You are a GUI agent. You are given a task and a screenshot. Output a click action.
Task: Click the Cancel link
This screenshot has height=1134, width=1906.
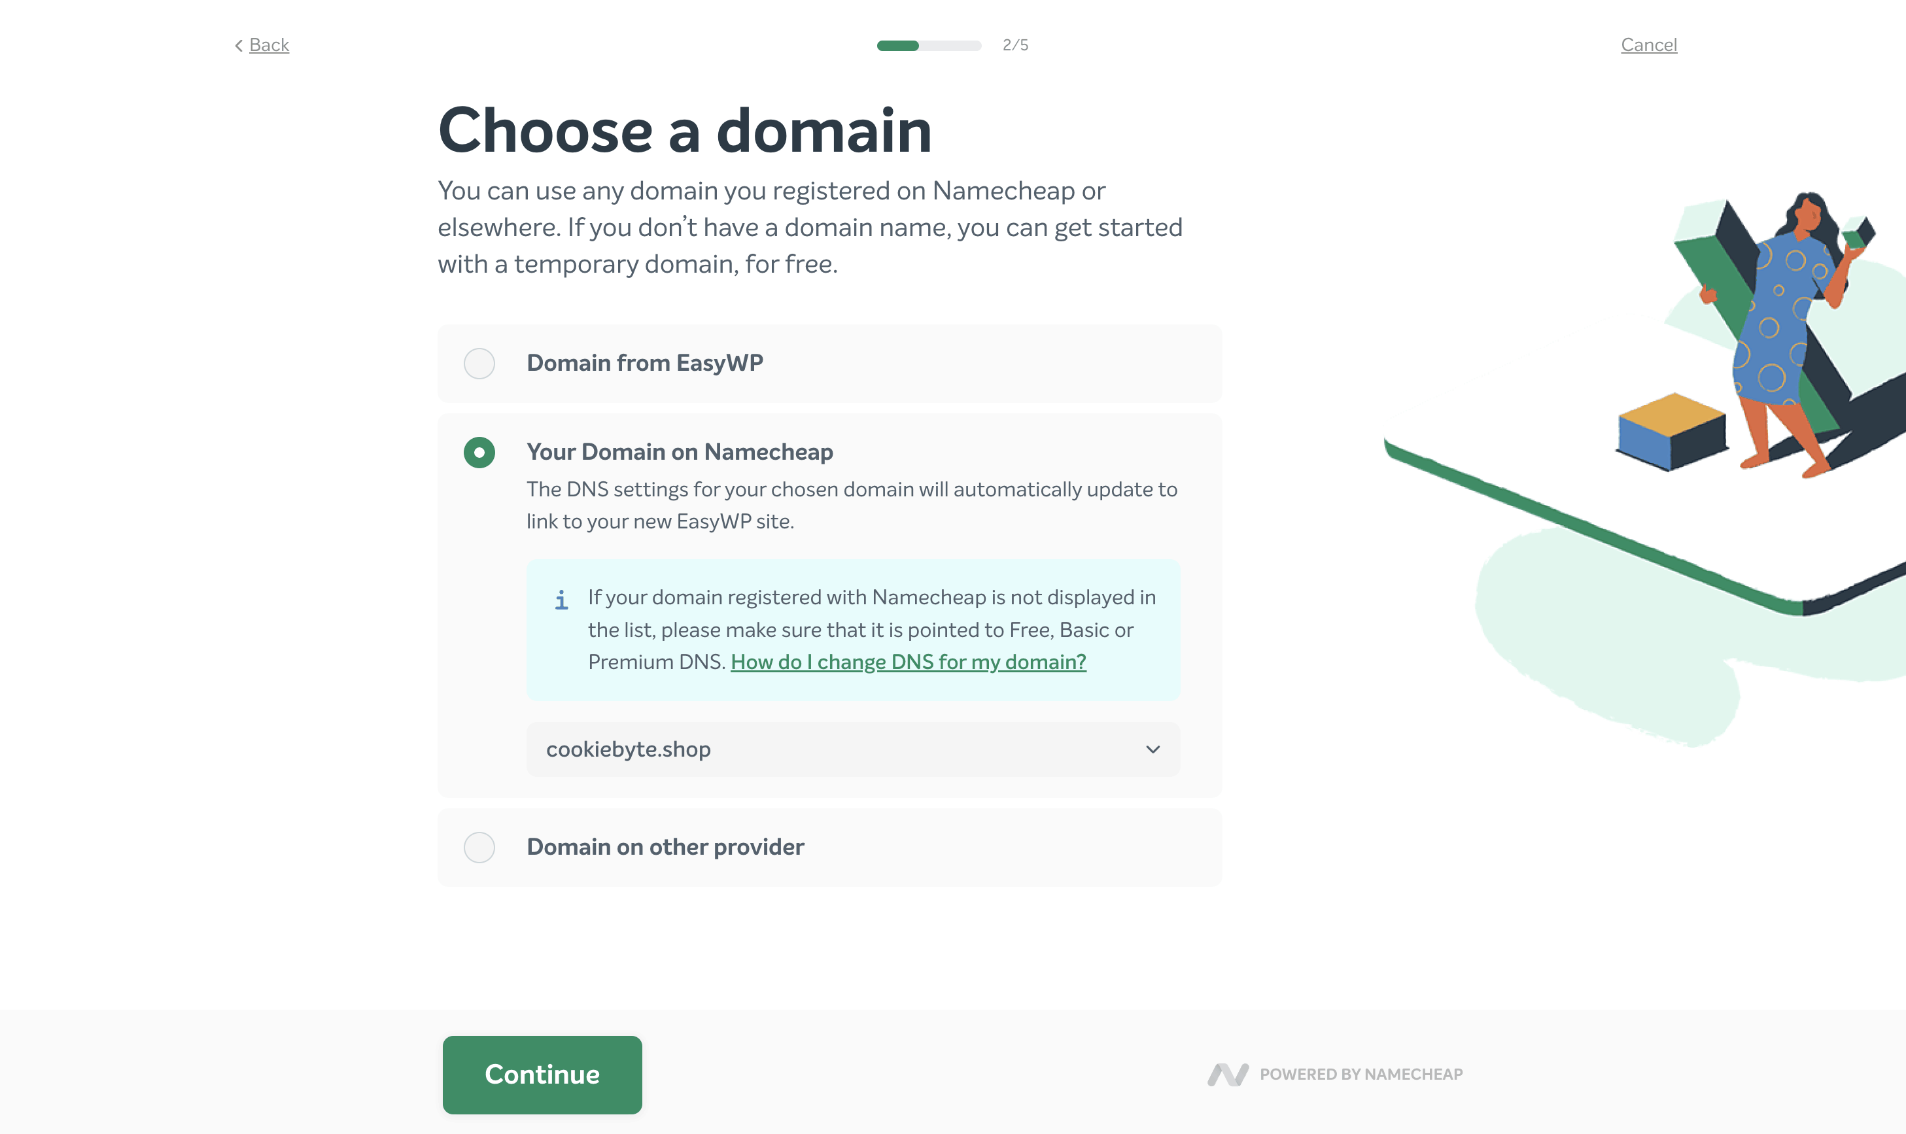point(1648,45)
